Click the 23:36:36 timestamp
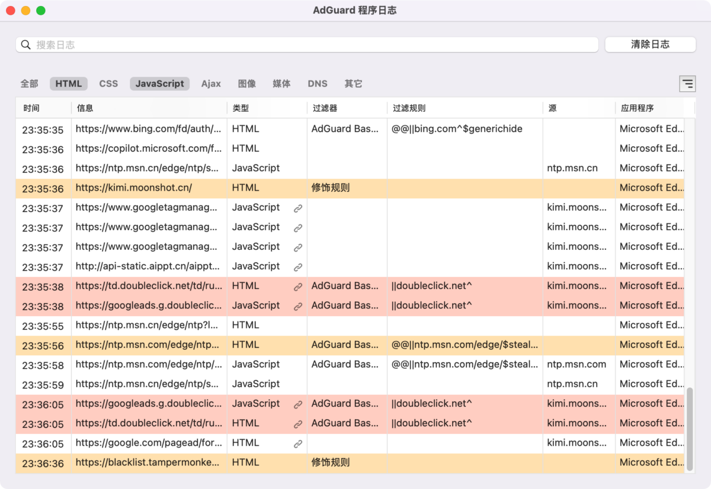 [x=43, y=464]
